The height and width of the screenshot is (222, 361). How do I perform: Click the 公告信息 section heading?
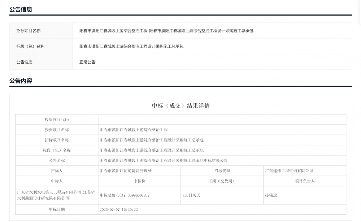(x=21, y=9)
